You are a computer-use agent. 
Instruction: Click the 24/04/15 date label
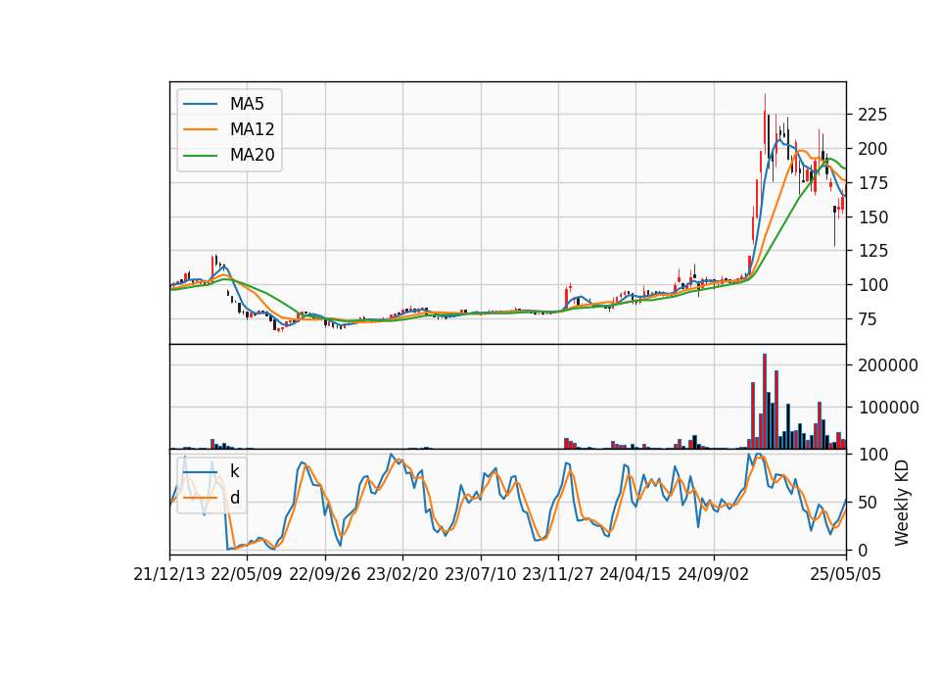(x=635, y=575)
